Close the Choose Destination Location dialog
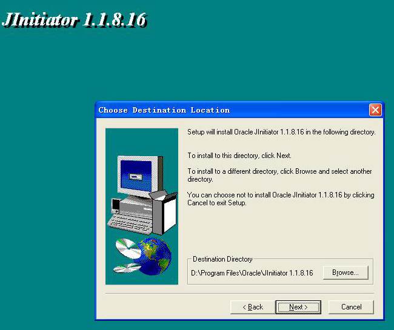This screenshot has width=394, height=330. coord(375,110)
